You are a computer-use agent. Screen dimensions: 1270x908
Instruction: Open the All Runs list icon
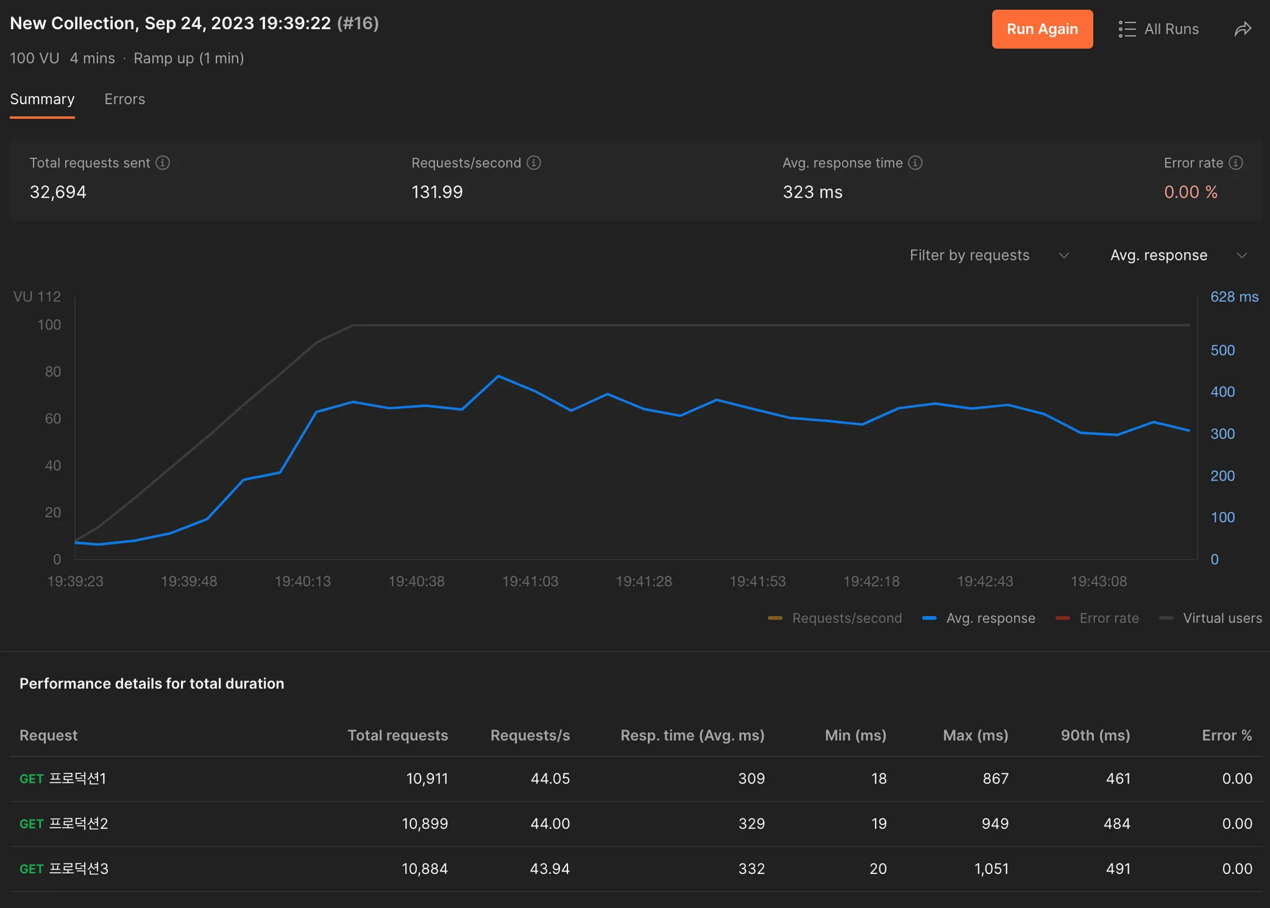click(1127, 29)
